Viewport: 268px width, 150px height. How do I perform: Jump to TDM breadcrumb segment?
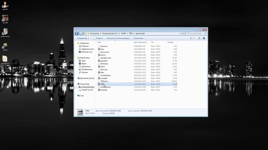coord(131,34)
